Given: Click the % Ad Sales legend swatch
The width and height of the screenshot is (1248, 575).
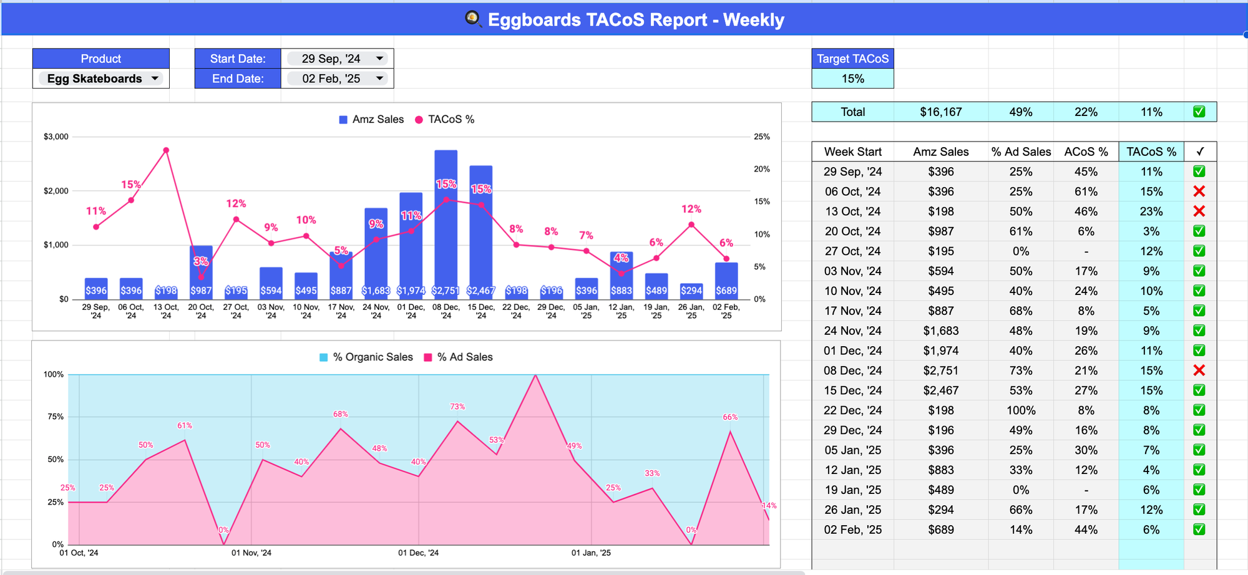Looking at the screenshot, I should click(x=427, y=357).
